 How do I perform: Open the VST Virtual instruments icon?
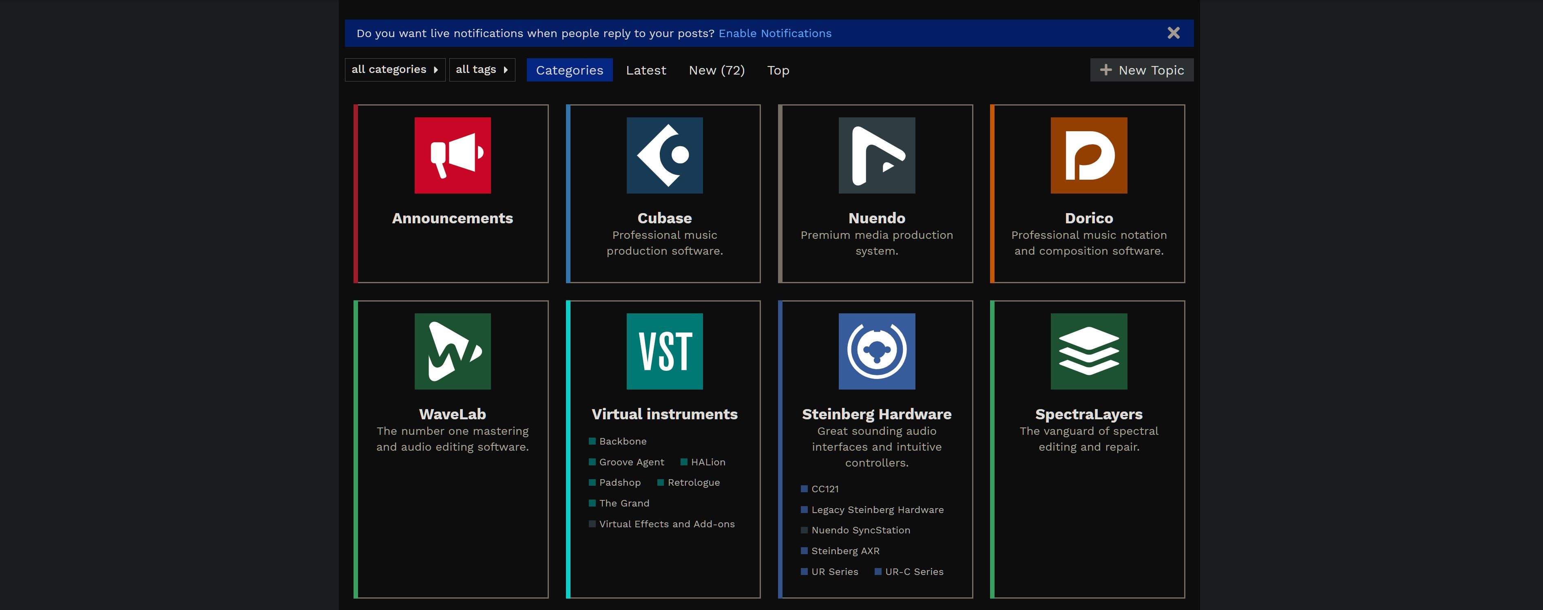click(664, 351)
